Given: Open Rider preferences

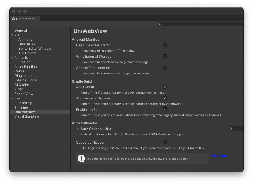Looking at the screenshot, I should [x=19, y=89].
